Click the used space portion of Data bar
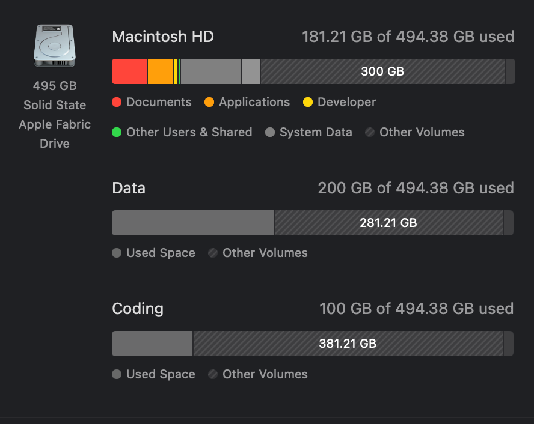 click(192, 223)
